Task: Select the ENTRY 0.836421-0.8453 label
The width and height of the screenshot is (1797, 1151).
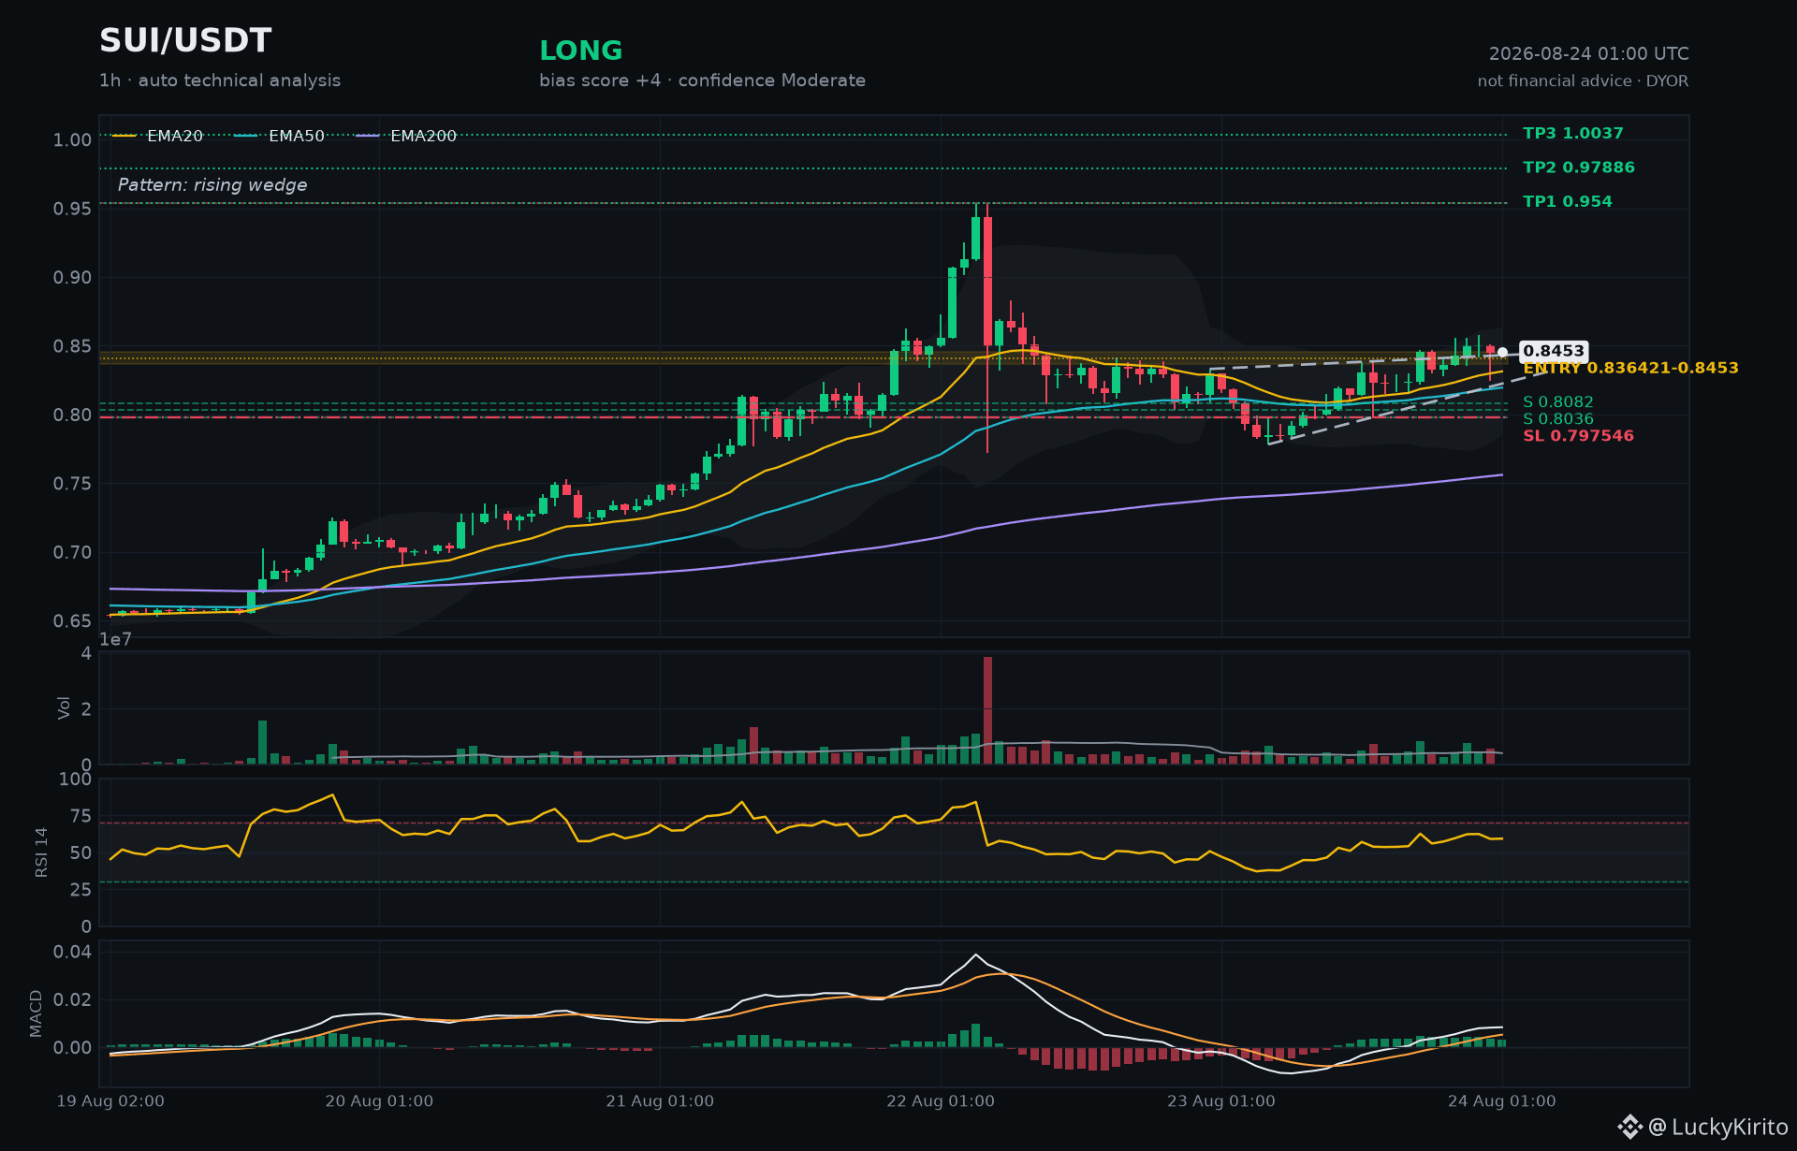Action: coord(1630,369)
